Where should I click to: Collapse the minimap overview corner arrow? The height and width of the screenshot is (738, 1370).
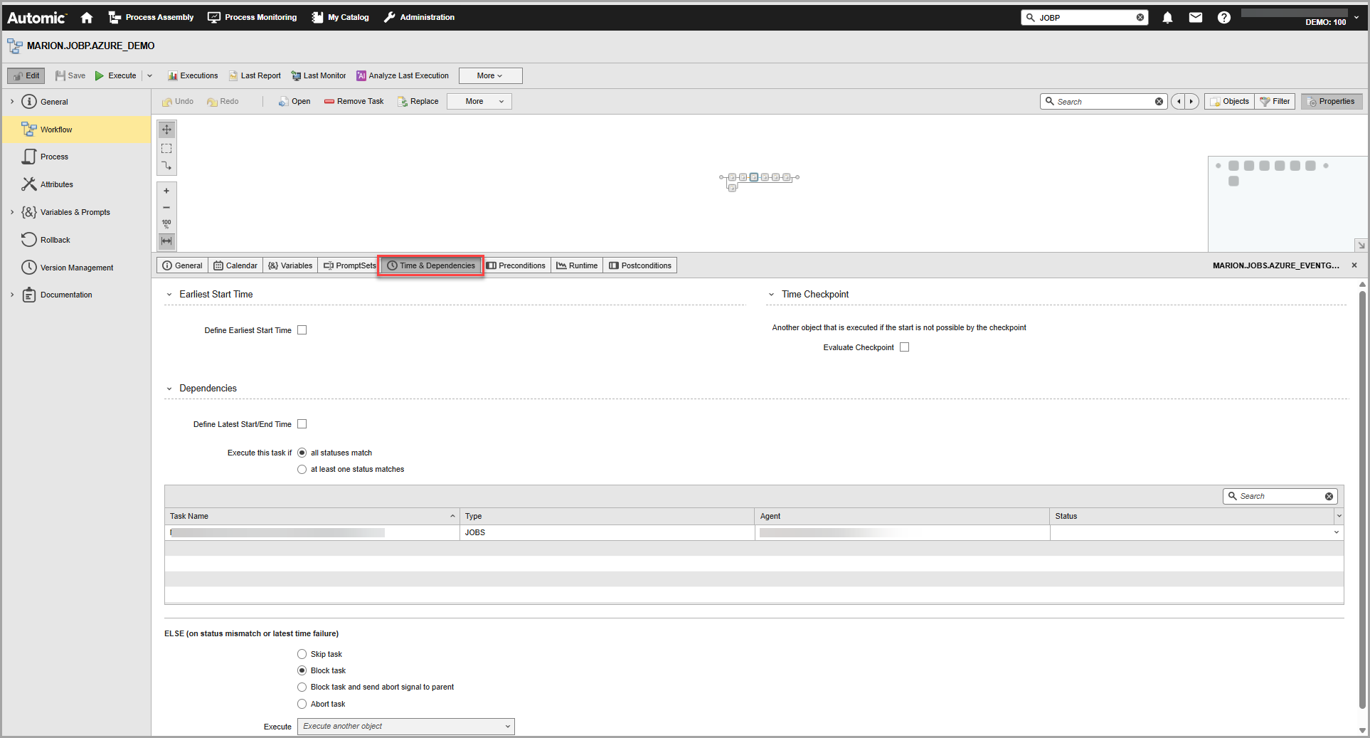pos(1361,245)
